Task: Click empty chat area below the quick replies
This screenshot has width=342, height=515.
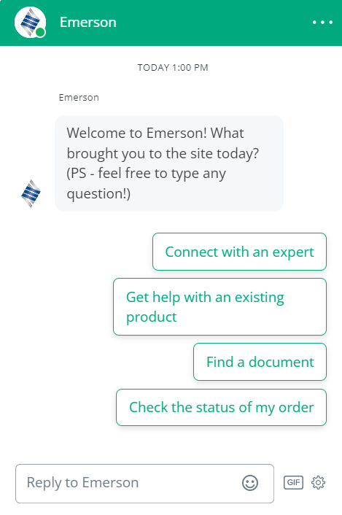Action: pyautogui.click(x=171, y=444)
